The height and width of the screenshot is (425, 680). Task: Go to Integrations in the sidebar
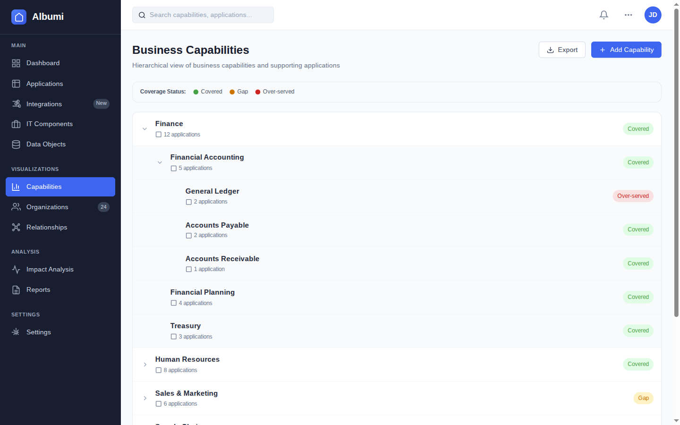point(44,104)
